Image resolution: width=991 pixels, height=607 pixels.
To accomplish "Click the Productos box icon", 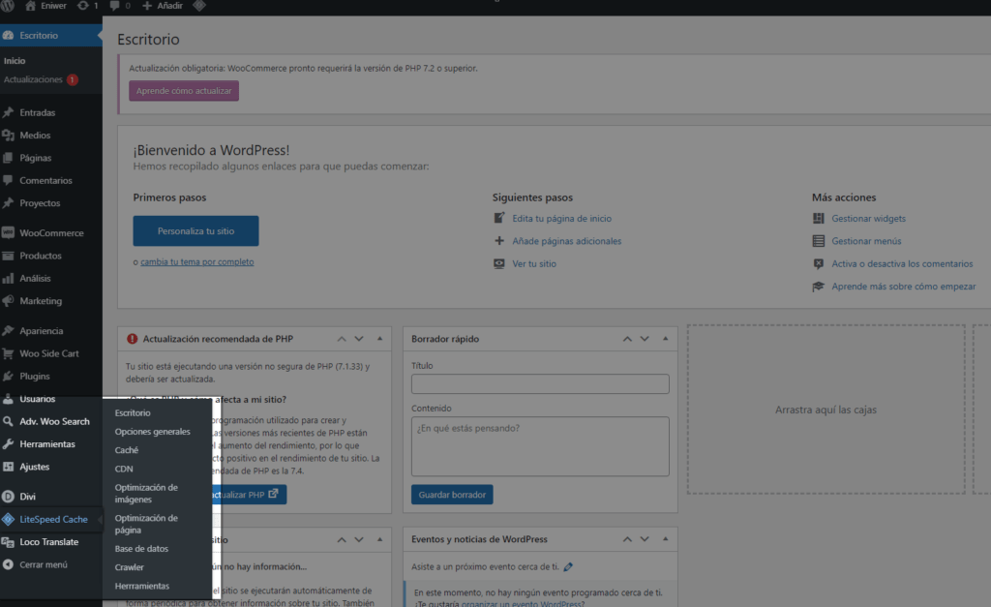I will [x=8, y=256].
